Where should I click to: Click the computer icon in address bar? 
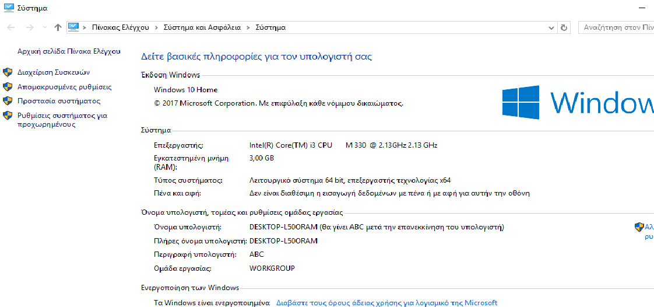pyautogui.click(x=73, y=27)
